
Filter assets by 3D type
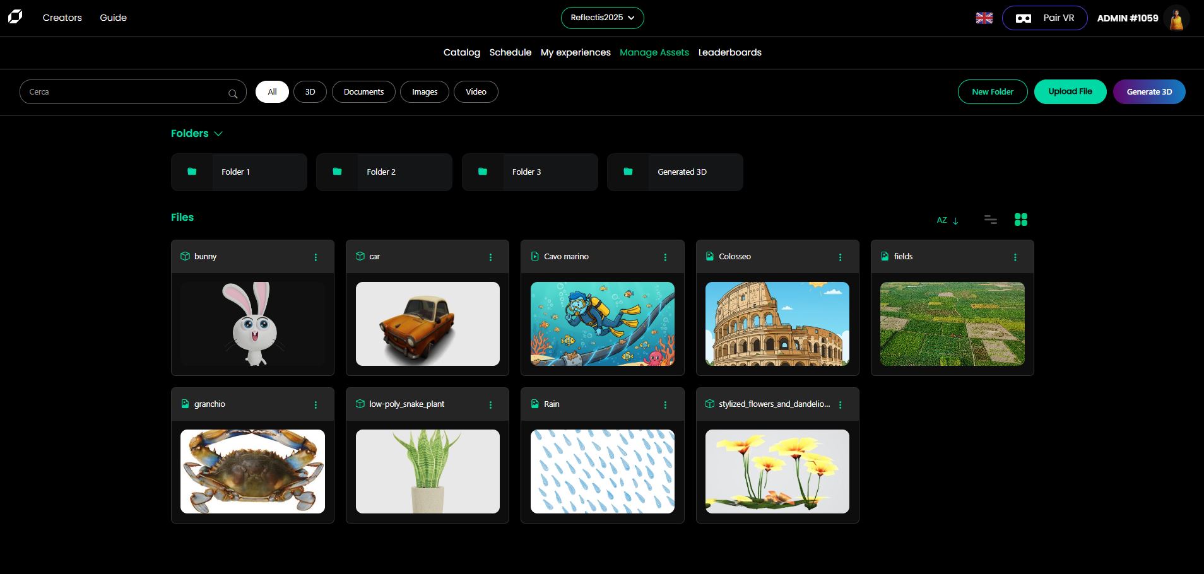(310, 92)
